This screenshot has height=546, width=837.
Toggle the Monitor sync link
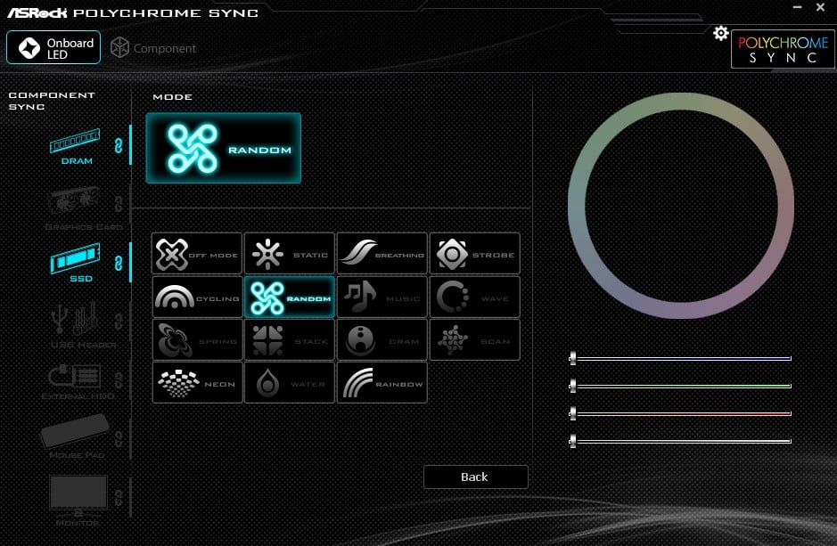(119, 498)
